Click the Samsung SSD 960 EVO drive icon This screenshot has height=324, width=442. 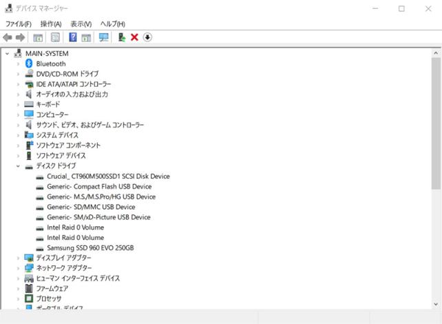40,248
